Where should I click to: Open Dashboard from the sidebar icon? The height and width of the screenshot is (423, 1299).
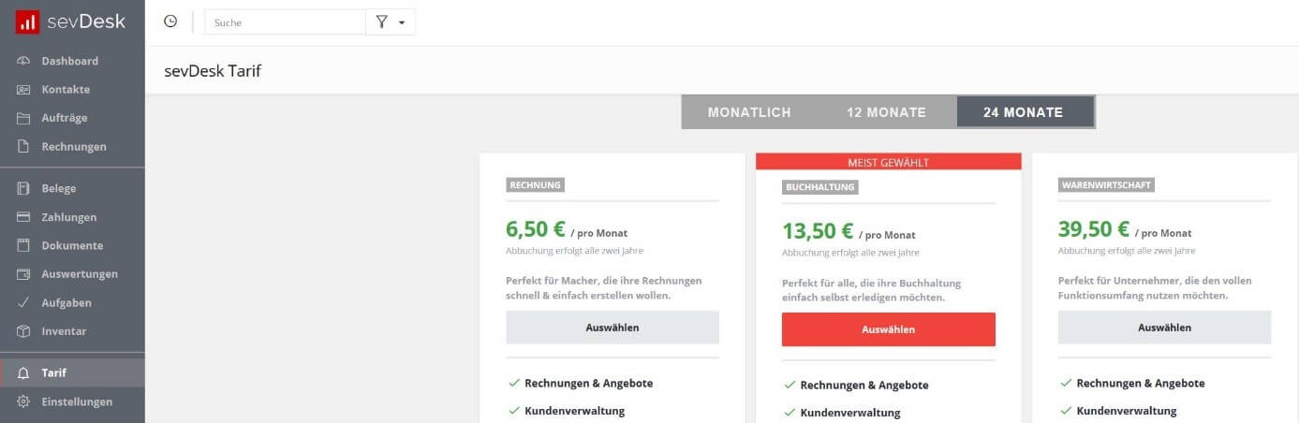(24, 61)
